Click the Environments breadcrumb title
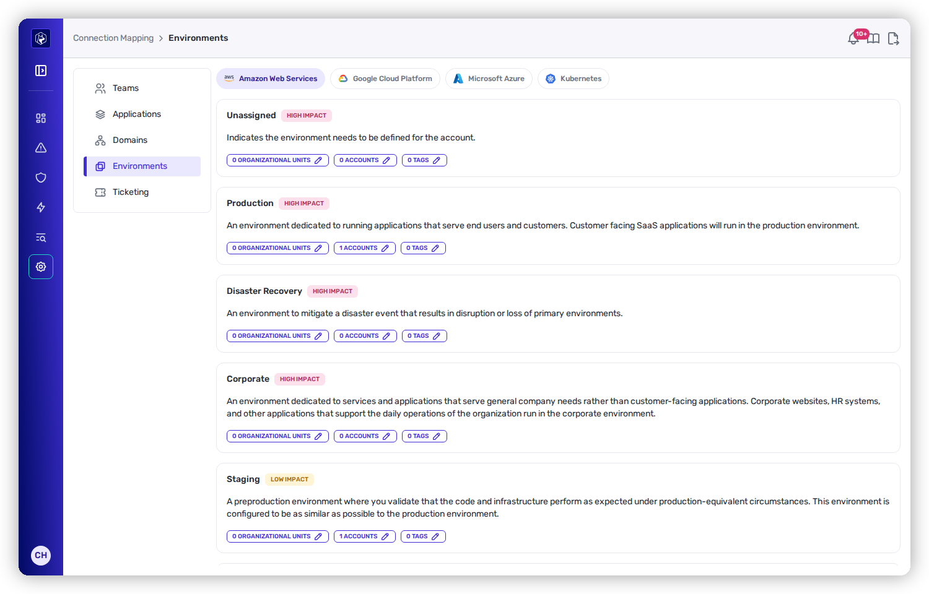Image resolution: width=929 pixels, height=594 pixels. click(198, 38)
